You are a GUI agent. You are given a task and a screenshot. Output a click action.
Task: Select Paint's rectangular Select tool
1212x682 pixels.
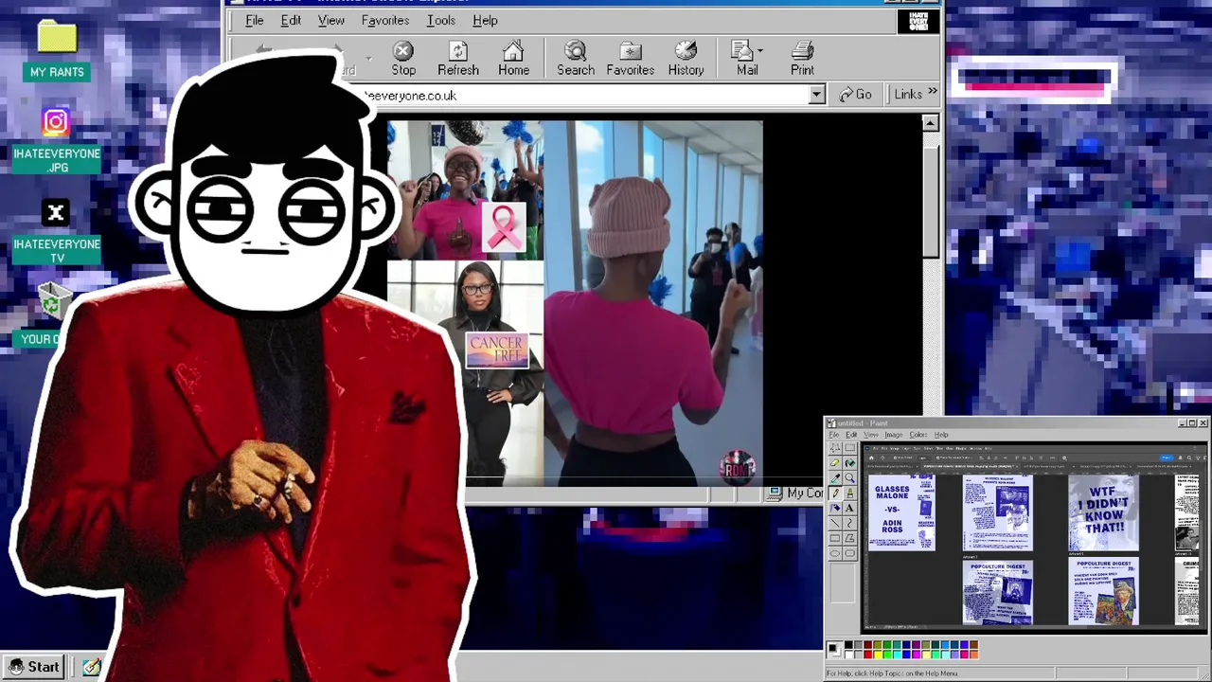pyautogui.click(x=849, y=448)
